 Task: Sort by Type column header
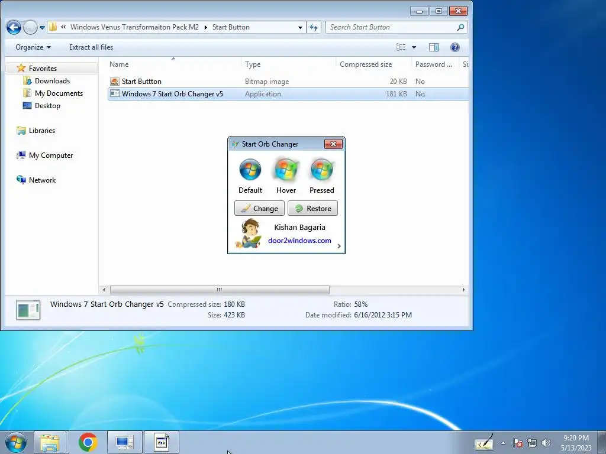(x=288, y=64)
